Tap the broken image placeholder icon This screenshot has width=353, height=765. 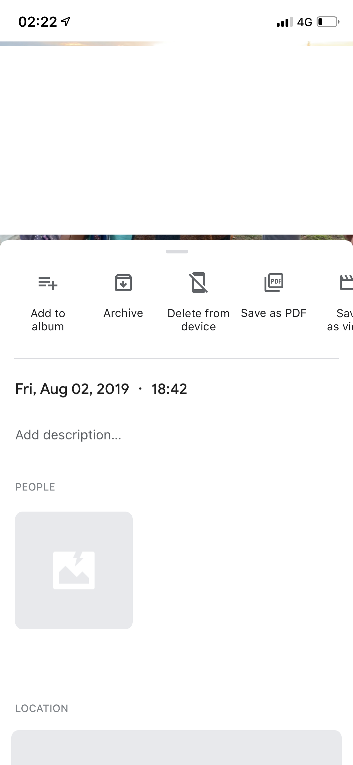click(74, 570)
